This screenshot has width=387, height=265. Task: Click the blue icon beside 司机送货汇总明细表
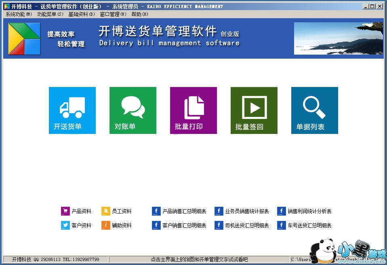coord(219,225)
